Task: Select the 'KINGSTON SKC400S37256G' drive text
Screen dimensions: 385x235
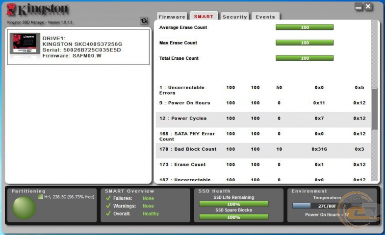Action: pyautogui.click(x=82, y=44)
